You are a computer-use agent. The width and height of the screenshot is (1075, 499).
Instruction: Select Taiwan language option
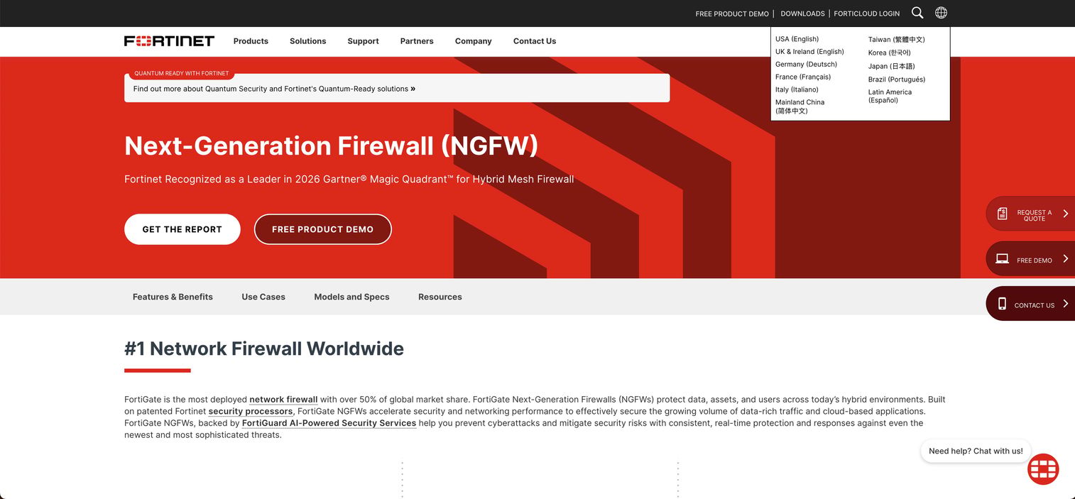(x=897, y=40)
